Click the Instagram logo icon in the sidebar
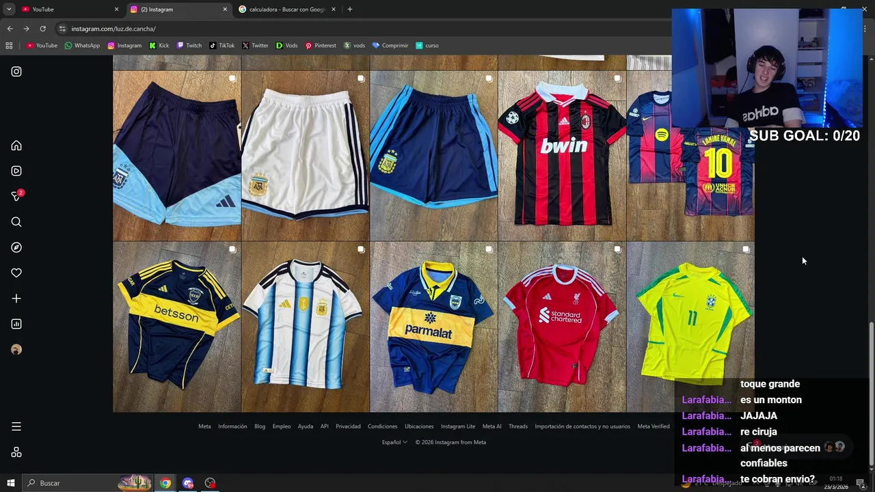Screen dimensions: 875x492 (16, 71)
